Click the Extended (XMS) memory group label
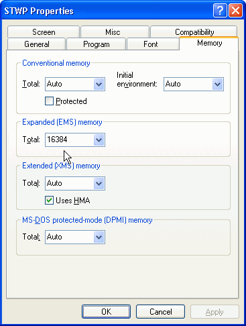This screenshot has height=326, width=246. tap(61, 166)
